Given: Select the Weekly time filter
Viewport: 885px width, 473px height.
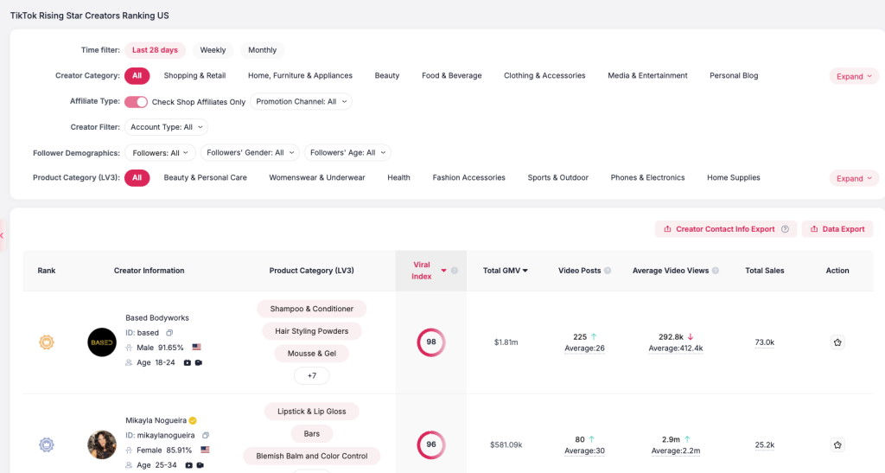Looking at the screenshot, I should point(213,50).
